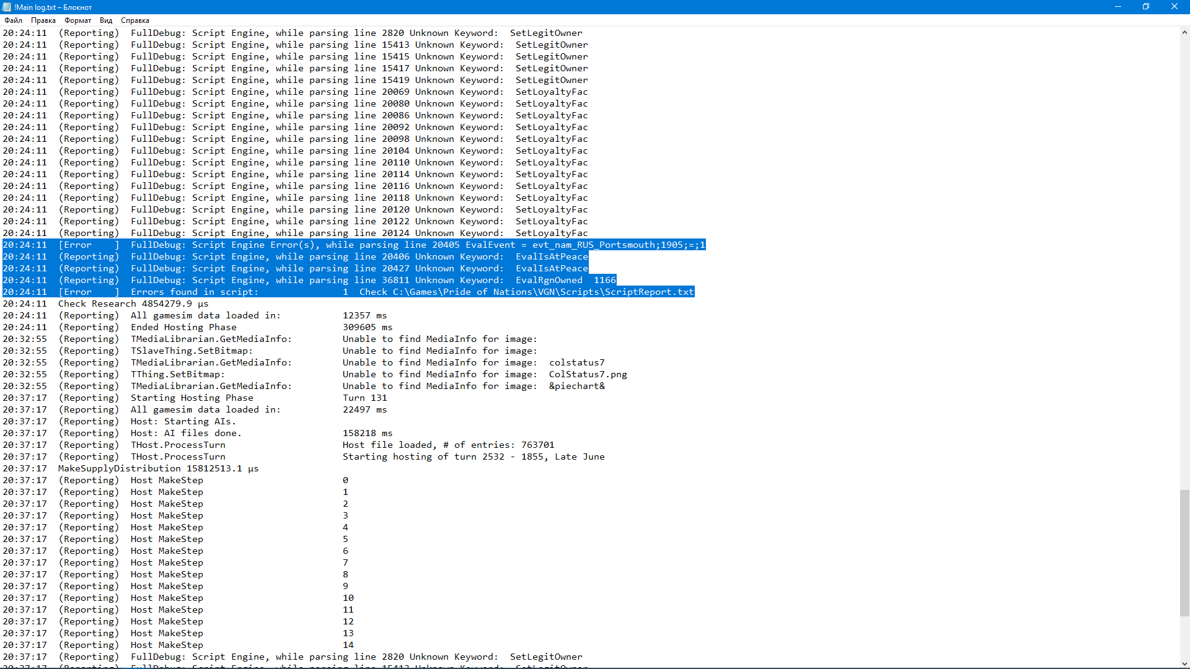The height and width of the screenshot is (669, 1190).
Task: Click 'EvalIsAtPeace' on the line 20406 row
Action: point(552,256)
